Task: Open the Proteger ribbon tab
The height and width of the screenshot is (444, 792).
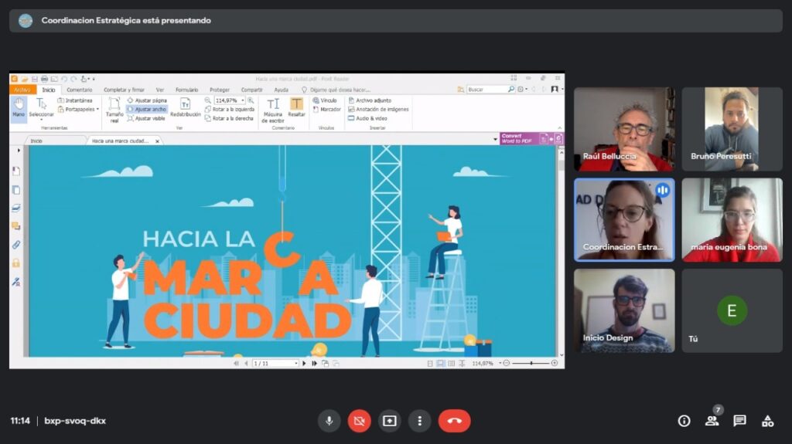Action: pyautogui.click(x=219, y=90)
